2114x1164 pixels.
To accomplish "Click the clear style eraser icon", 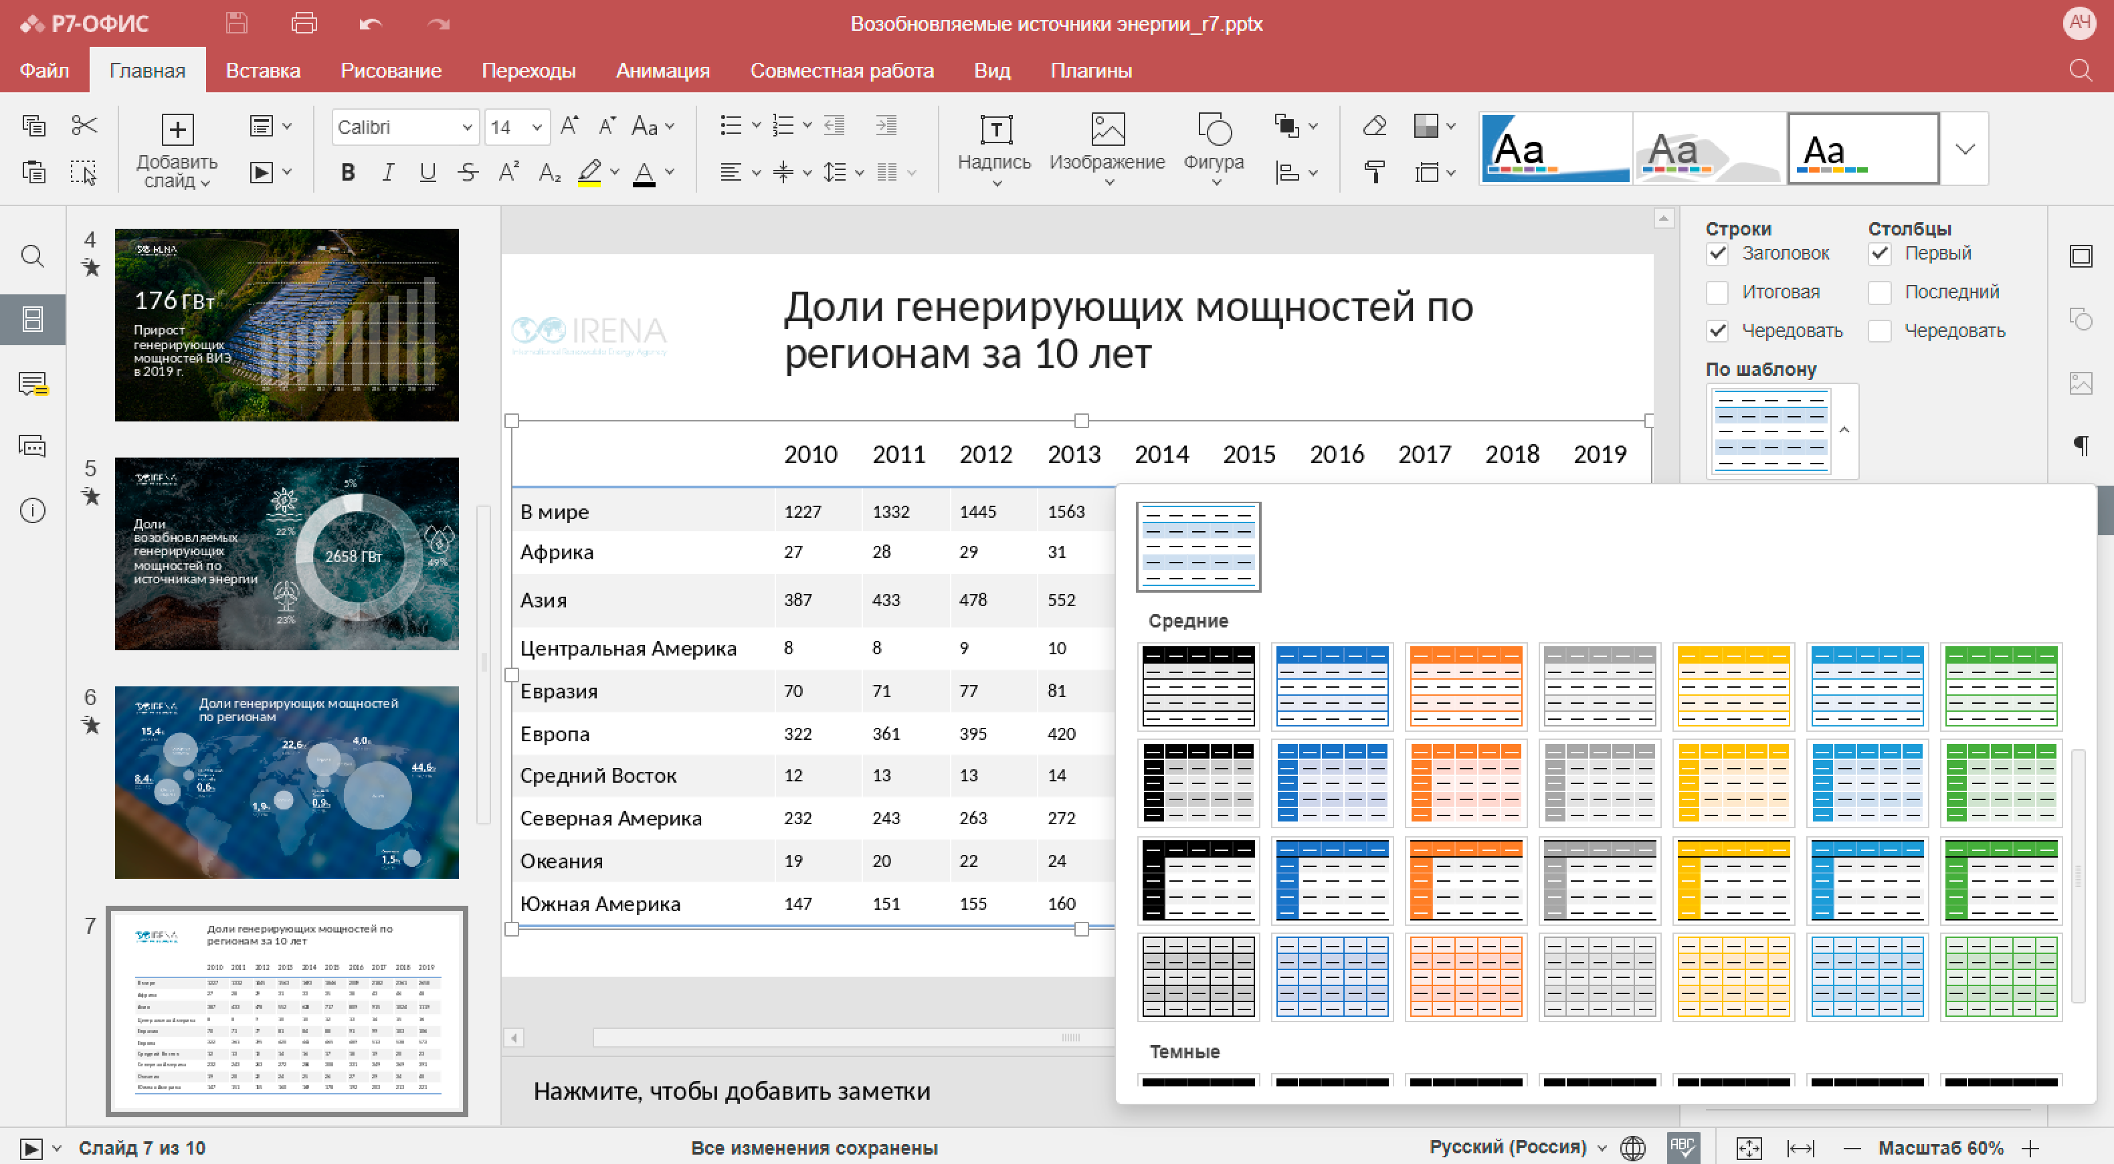I will point(1374,126).
